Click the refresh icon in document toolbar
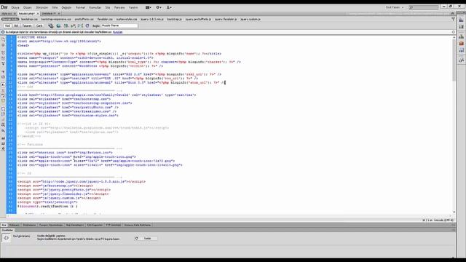The image size is (466, 262). tap(87, 26)
